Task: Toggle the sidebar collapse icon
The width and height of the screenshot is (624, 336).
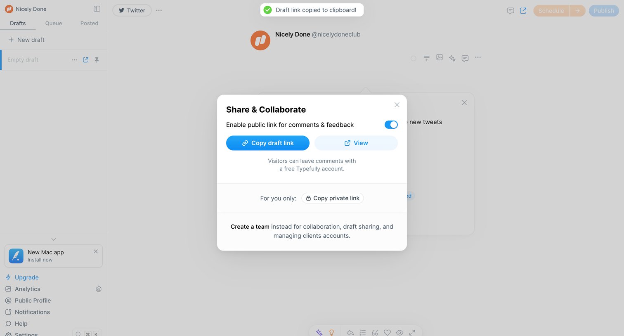Action: [97, 9]
